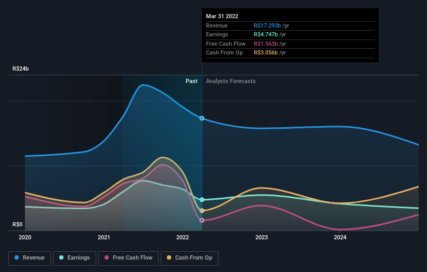Click the Free Cash Flow label in tooltip
The height and width of the screenshot is (272, 427).
pos(226,44)
